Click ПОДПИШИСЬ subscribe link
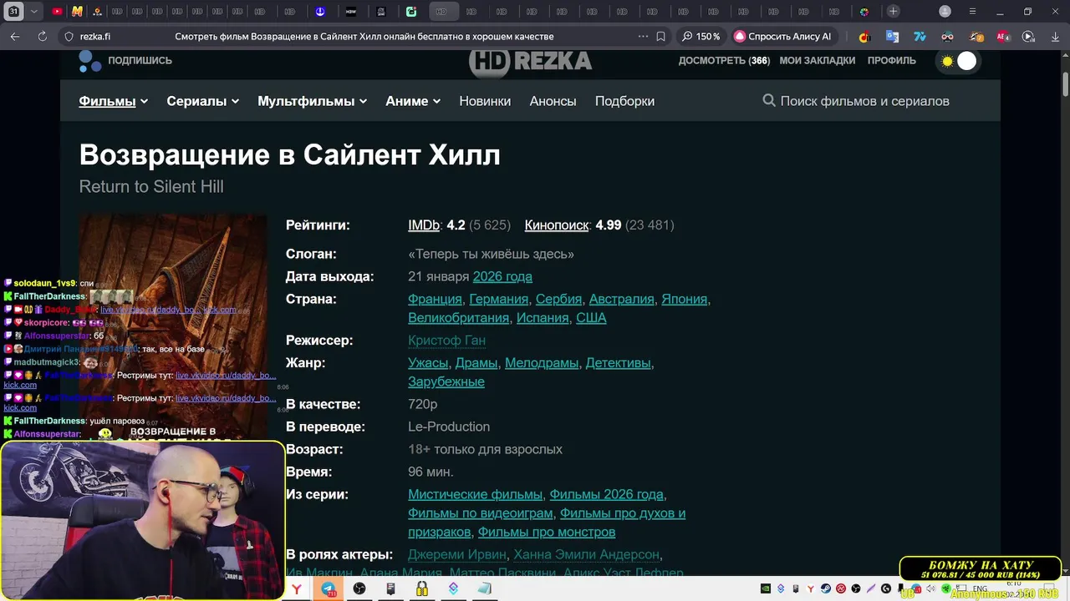This screenshot has width=1070, height=601. 140,61
